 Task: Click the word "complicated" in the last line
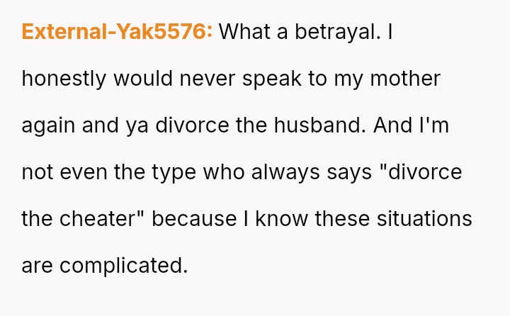(123, 266)
